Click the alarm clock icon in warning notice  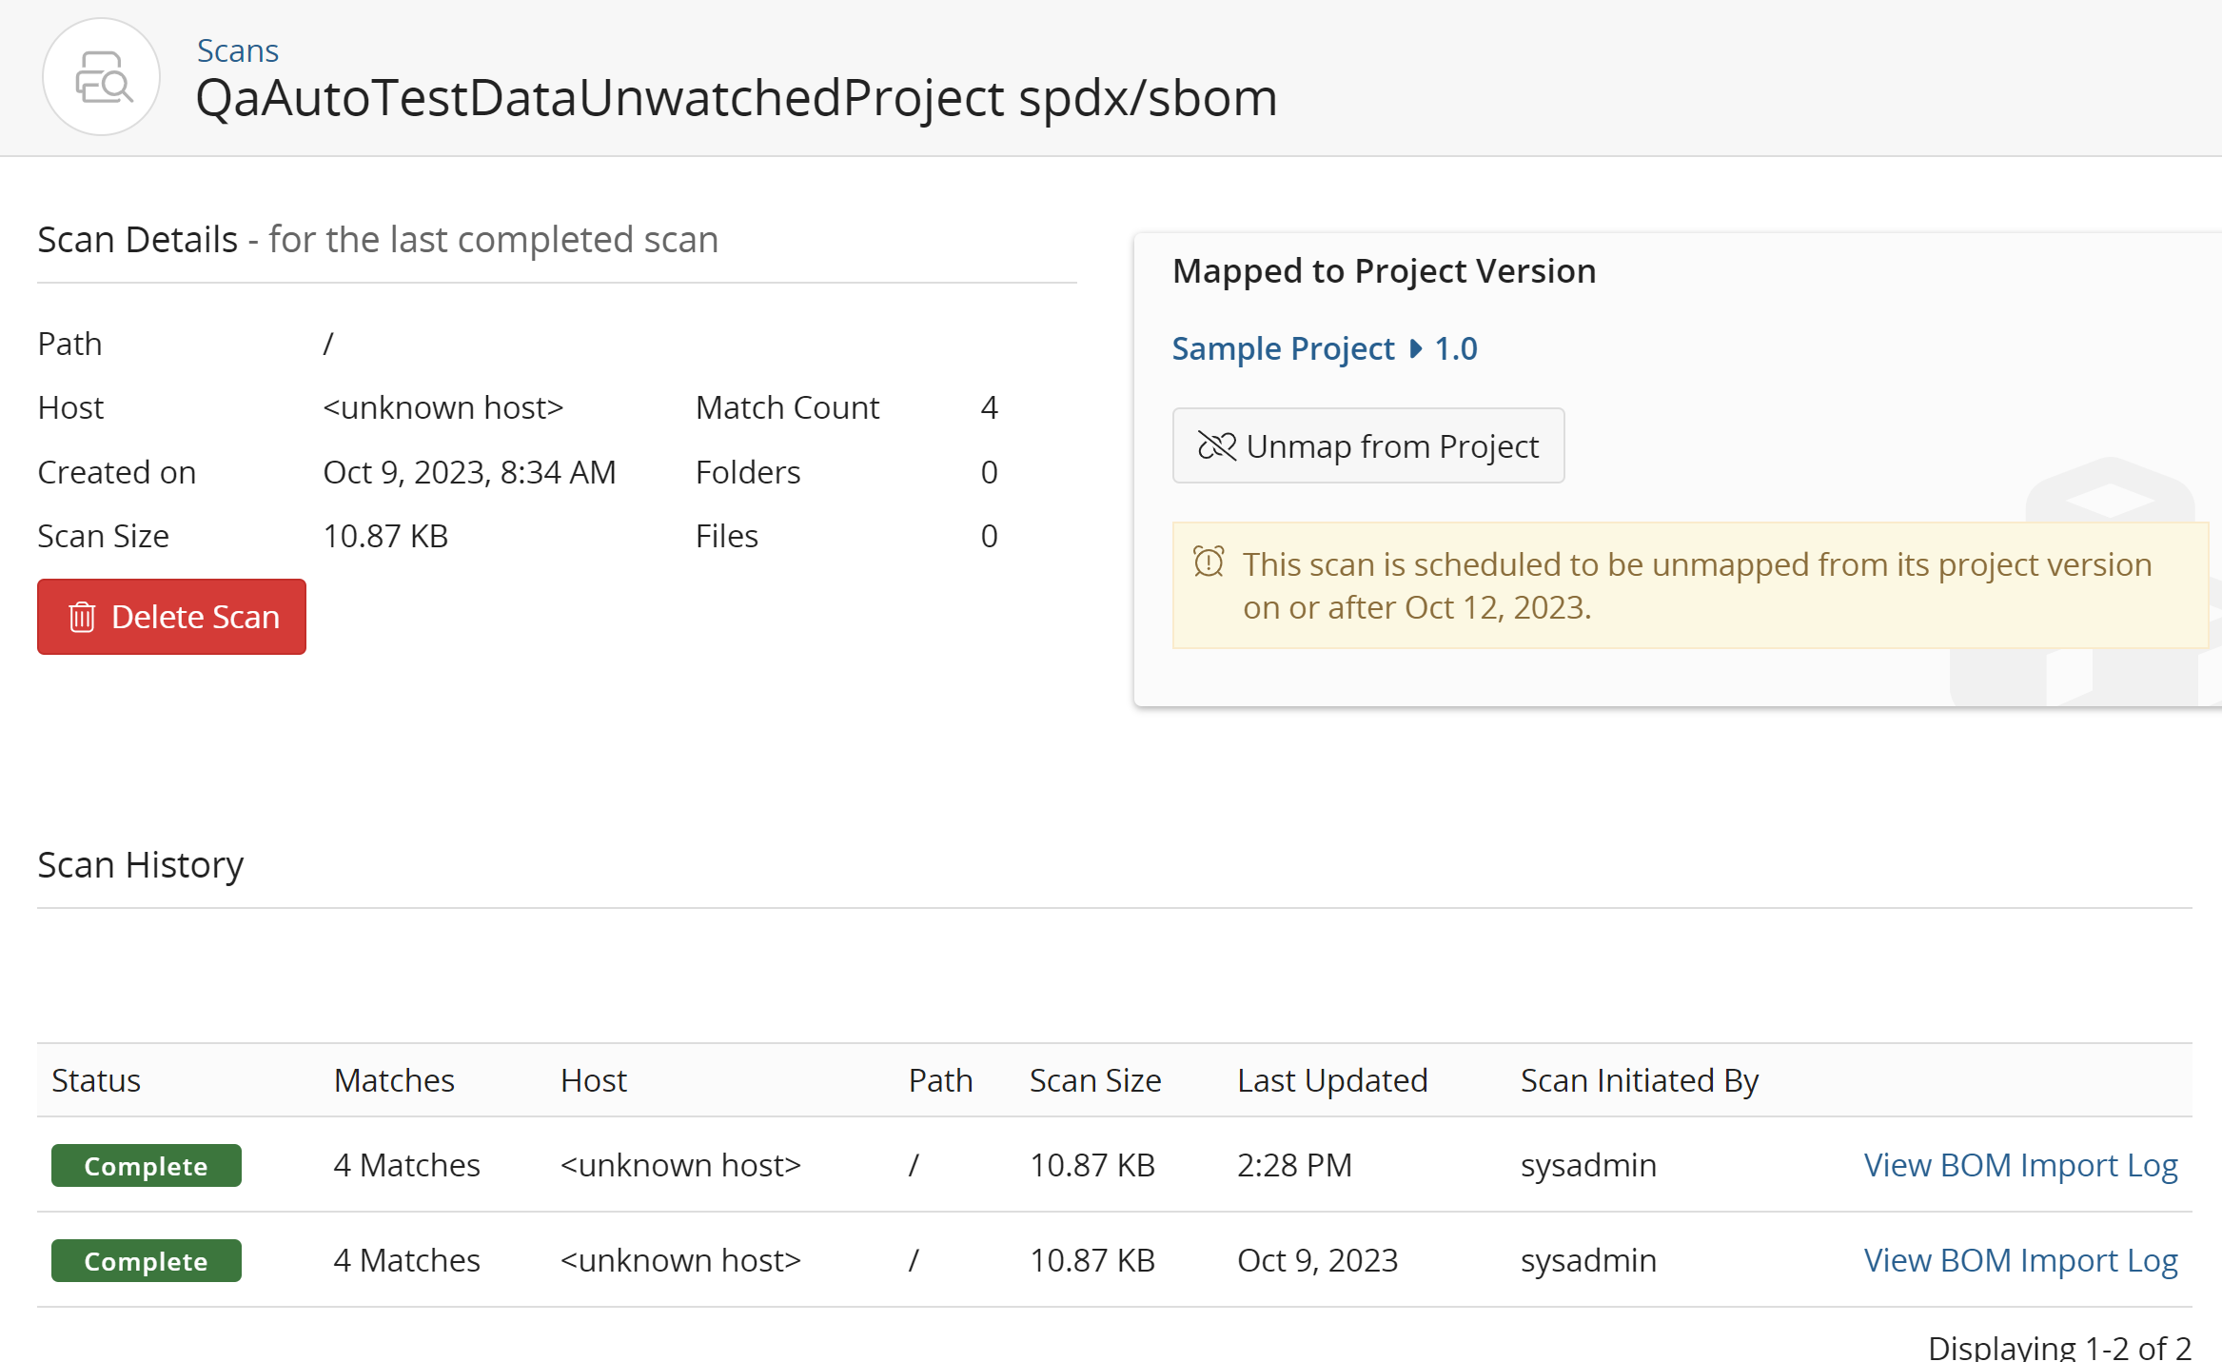(x=1209, y=563)
